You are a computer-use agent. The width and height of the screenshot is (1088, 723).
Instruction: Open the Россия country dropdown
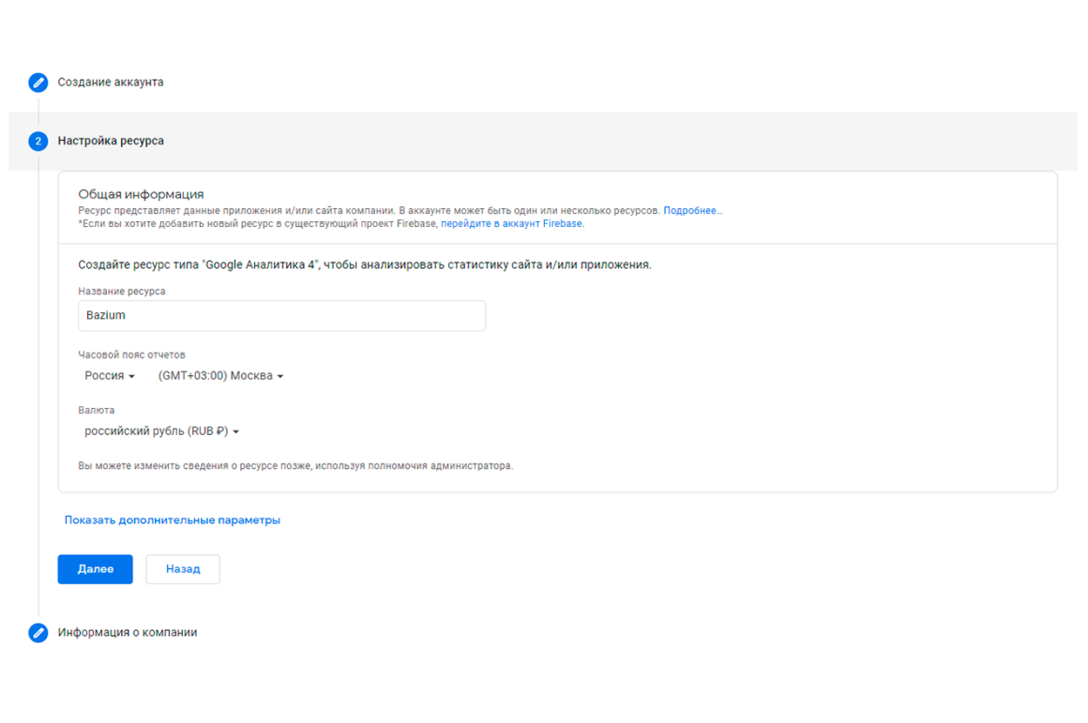coord(110,375)
